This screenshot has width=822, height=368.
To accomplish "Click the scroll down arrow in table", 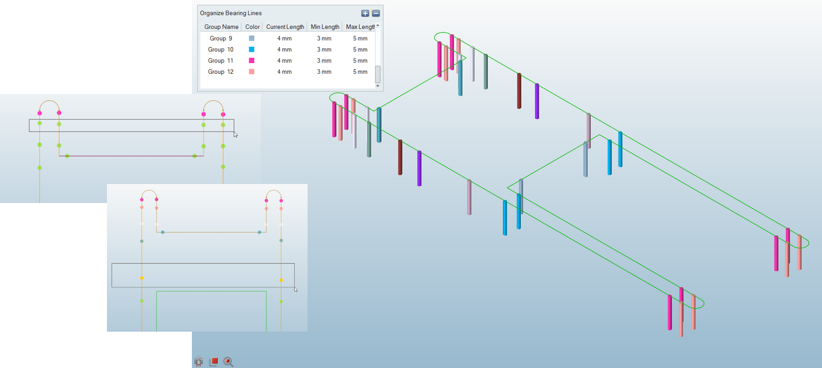I will coord(378,86).
